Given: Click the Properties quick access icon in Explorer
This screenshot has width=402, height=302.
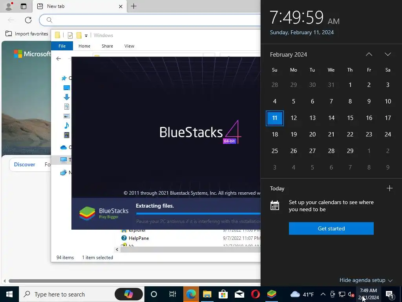Looking at the screenshot, I should (x=70, y=35).
